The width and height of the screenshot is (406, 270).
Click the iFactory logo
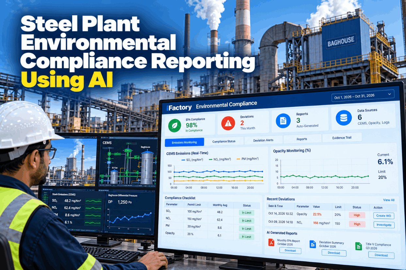tap(179, 108)
